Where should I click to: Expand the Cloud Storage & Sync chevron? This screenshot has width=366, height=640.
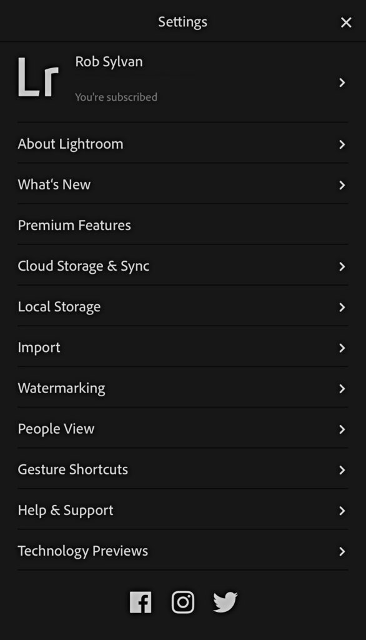pyautogui.click(x=342, y=266)
